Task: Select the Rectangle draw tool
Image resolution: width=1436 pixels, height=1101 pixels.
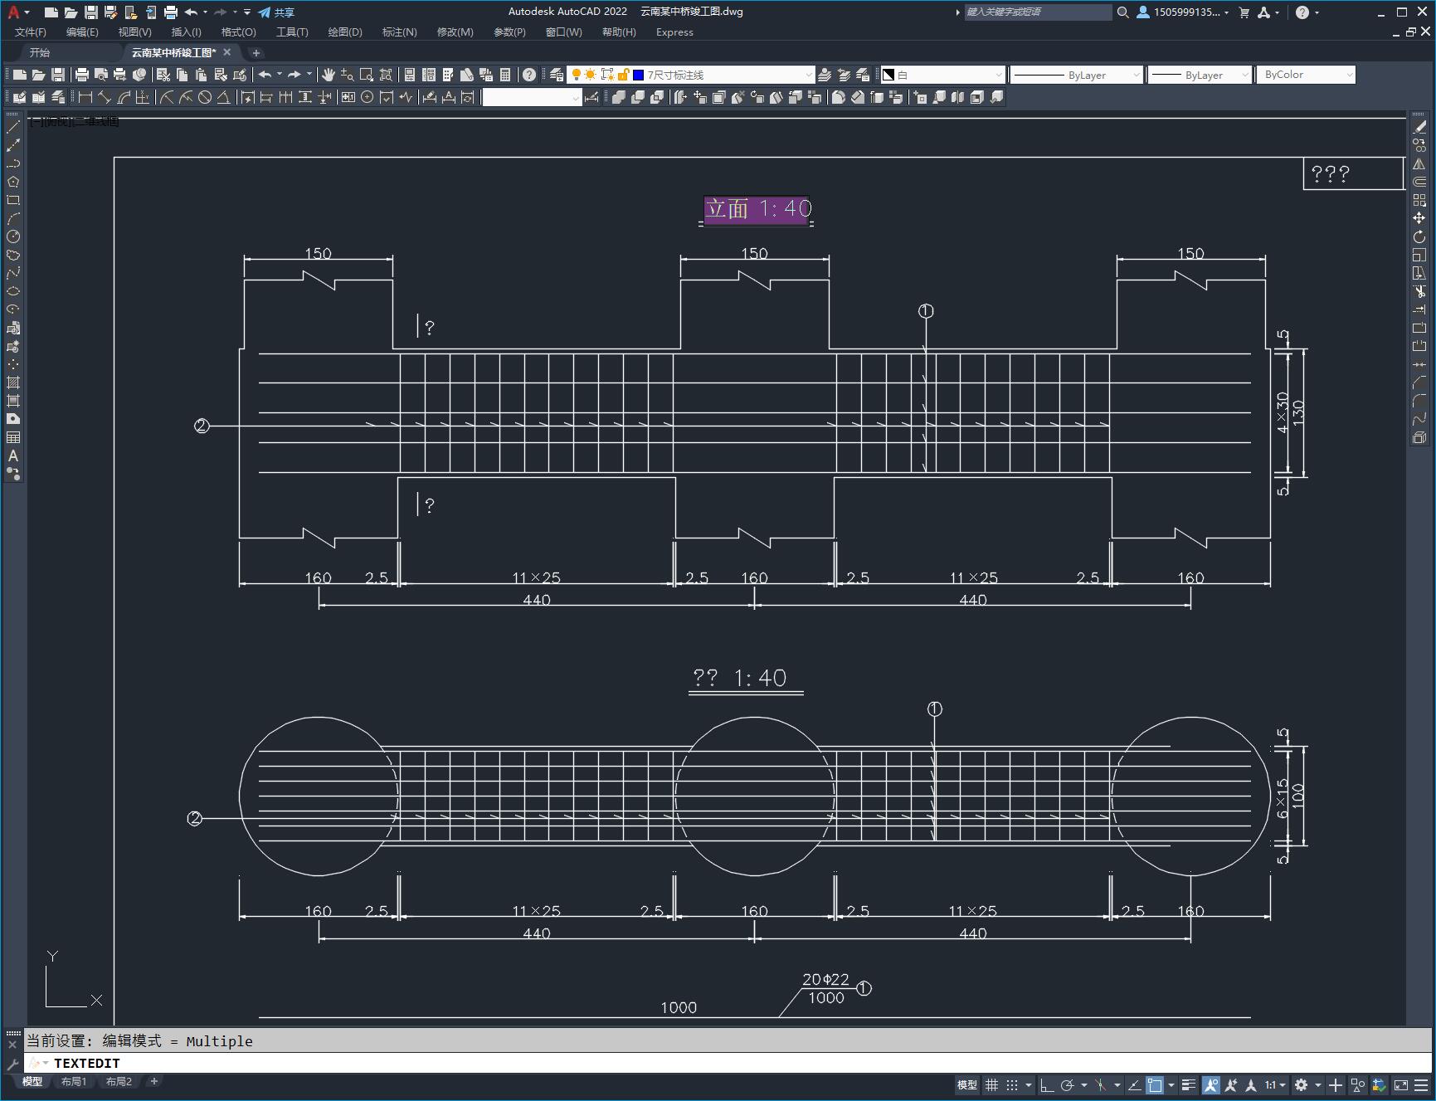Action: pos(13,200)
